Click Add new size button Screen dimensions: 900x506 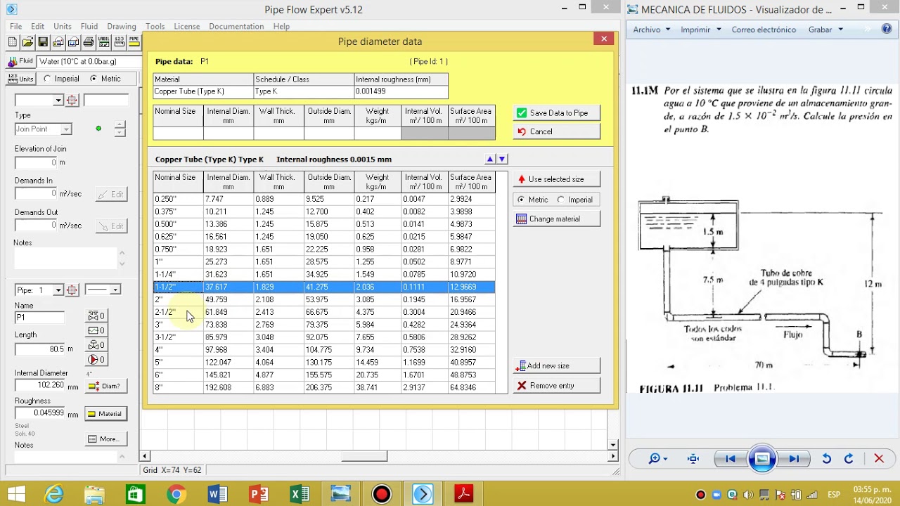click(556, 366)
